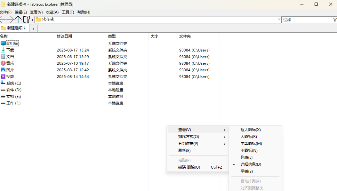
Task: Select the 此电脑 computer icon
Action: (x=3, y=43)
